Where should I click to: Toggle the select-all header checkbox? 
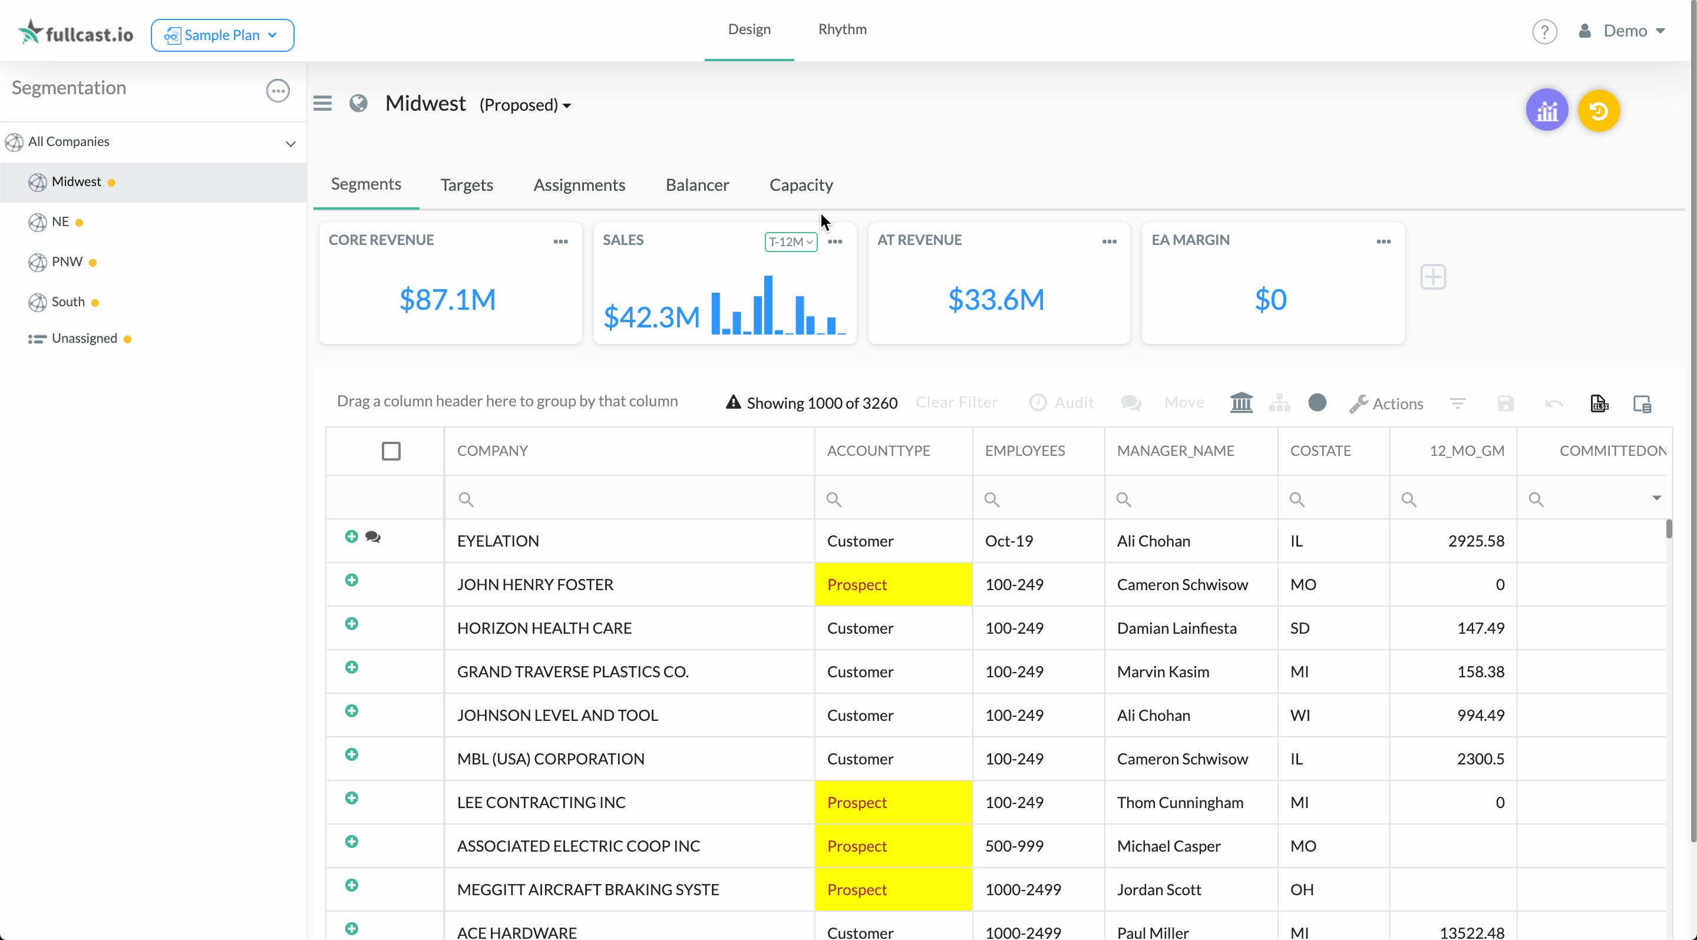391,451
